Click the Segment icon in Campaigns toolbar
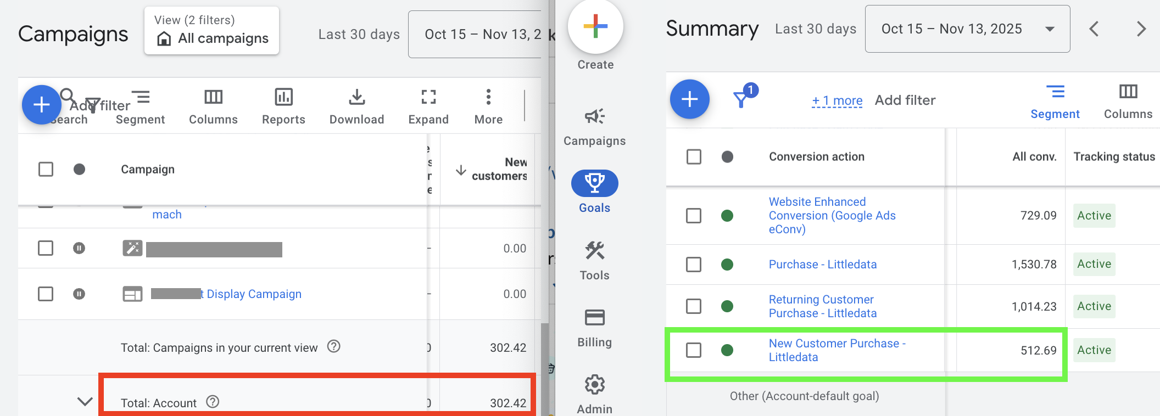 pos(141,98)
